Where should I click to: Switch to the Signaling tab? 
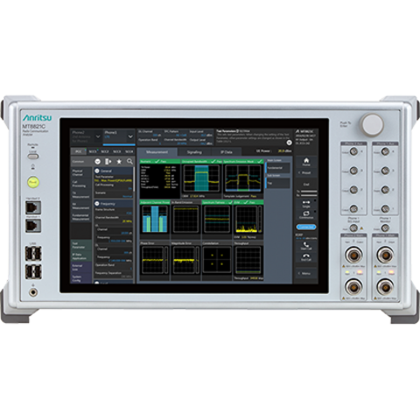[194, 152]
